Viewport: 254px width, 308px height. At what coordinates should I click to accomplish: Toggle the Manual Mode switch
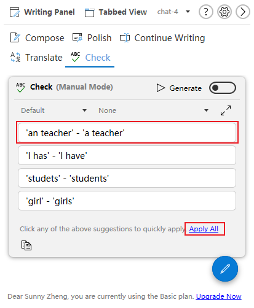coord(223,88)
